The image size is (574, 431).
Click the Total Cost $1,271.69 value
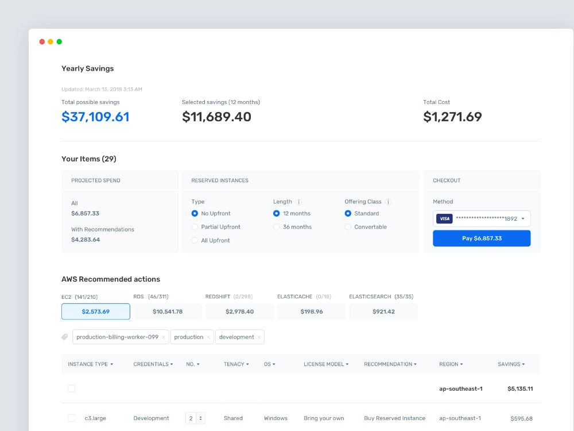point(452,117)
